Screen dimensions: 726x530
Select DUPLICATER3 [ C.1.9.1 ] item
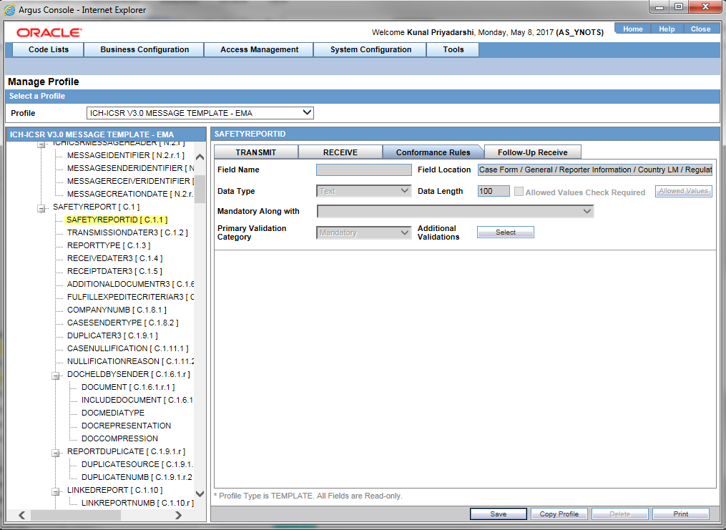[x=112, y=335]
